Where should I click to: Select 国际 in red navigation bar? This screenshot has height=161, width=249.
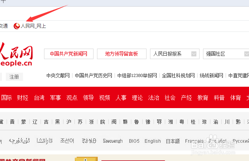(7, 98)
